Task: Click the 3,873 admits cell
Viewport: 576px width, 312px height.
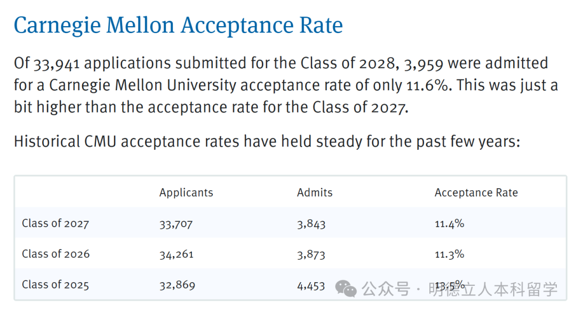Action: (x=311, y=254)
